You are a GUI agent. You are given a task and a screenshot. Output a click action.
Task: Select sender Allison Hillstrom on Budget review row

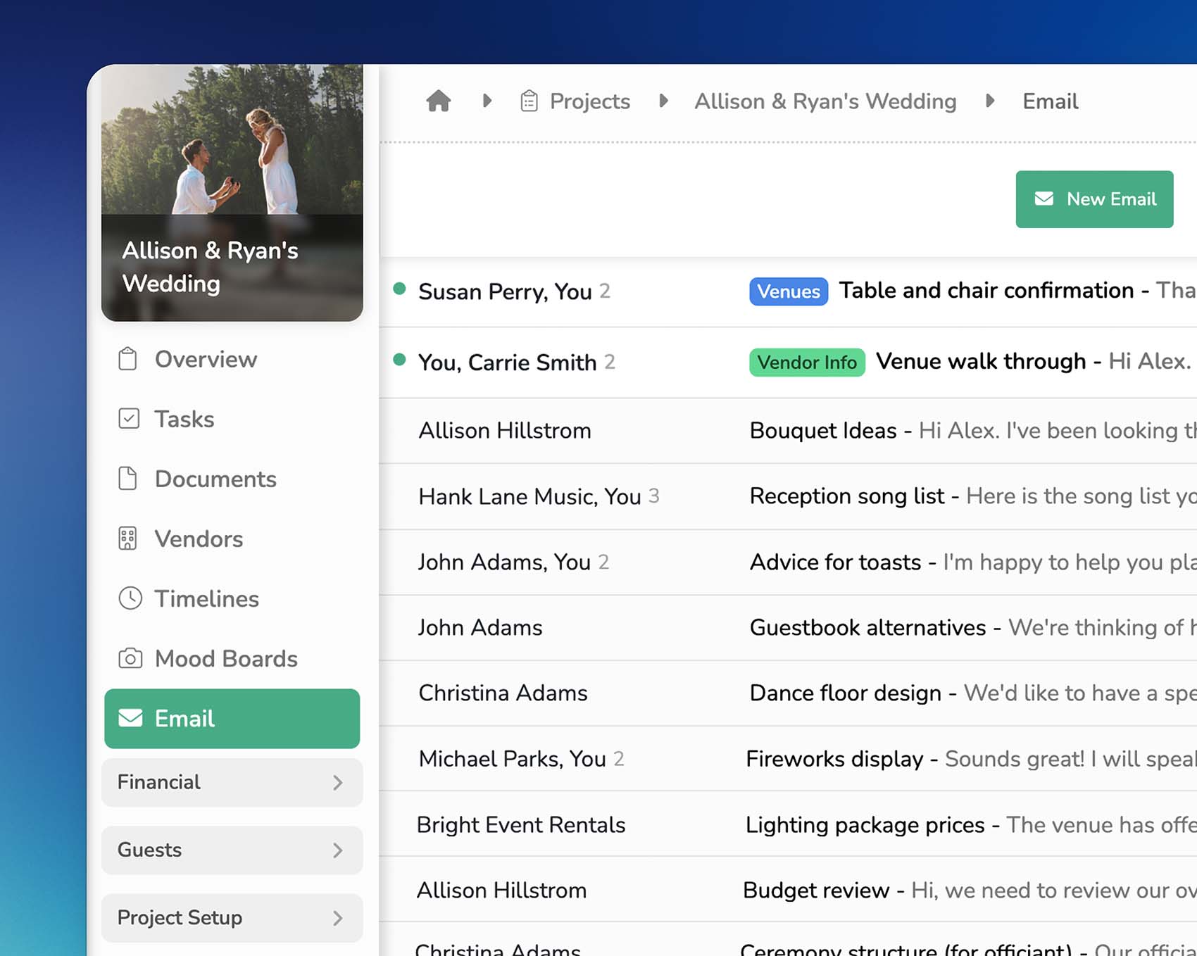click(501, 891)
